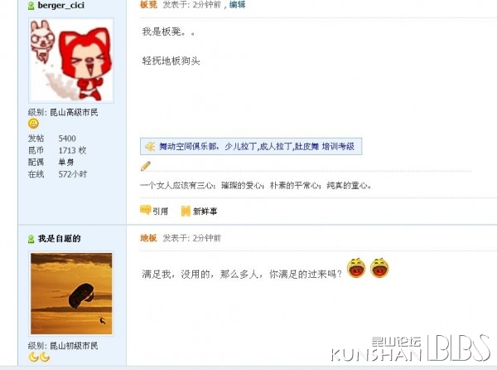Click the moon rank icons under 昆山初级市民
Screen dimensions: 497x370
tap(39, 357)
